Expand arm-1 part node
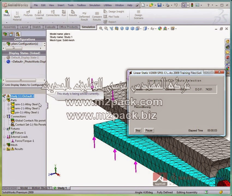The image size is (232, 196). 8,104
